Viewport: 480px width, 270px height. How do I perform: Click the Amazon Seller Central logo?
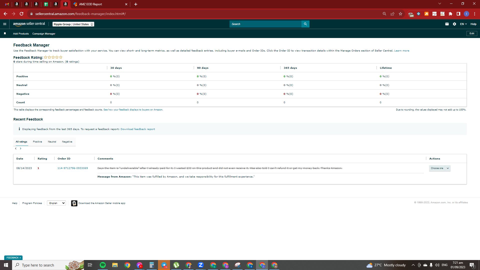(29, 24)
